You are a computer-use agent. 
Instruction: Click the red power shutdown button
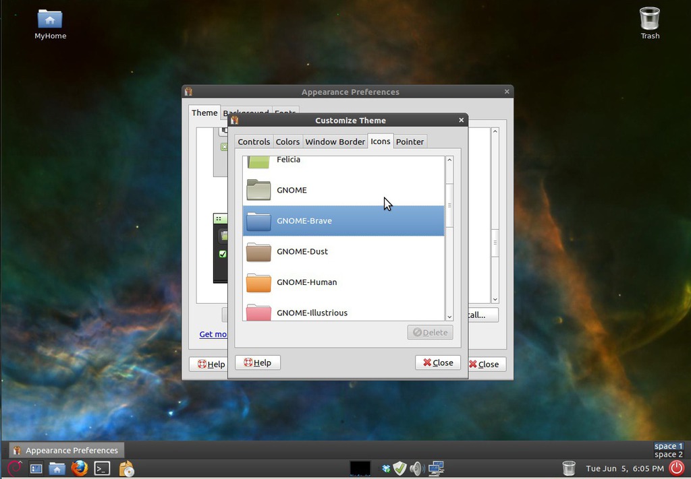677,468
